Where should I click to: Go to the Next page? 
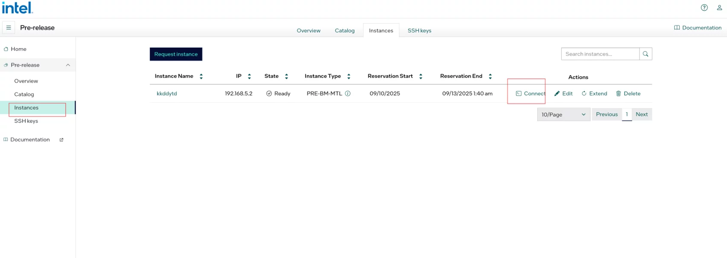tap(642, 114)
